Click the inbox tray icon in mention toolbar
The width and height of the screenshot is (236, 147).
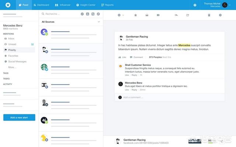tap(147, 15)
